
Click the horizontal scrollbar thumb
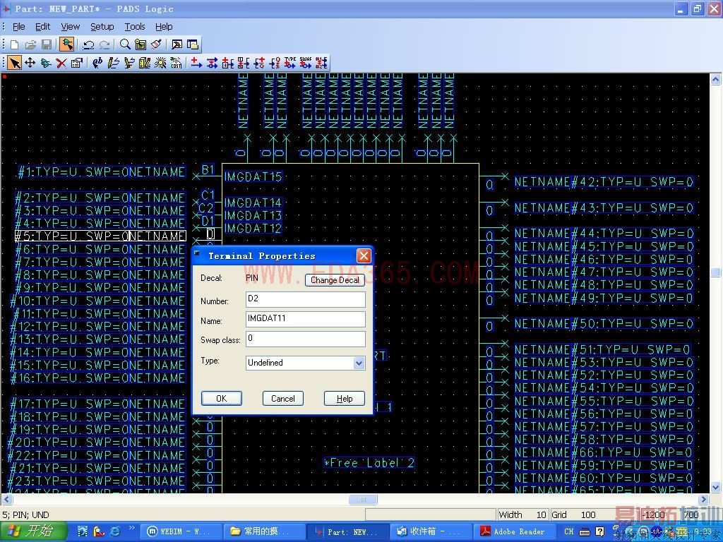[363, 499]
